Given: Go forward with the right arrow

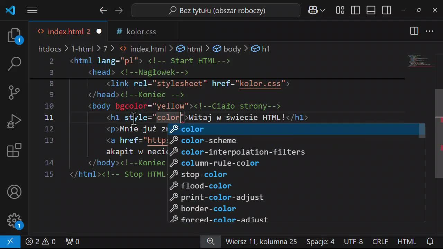Looking at the screenshot, I should click(119, 10).
